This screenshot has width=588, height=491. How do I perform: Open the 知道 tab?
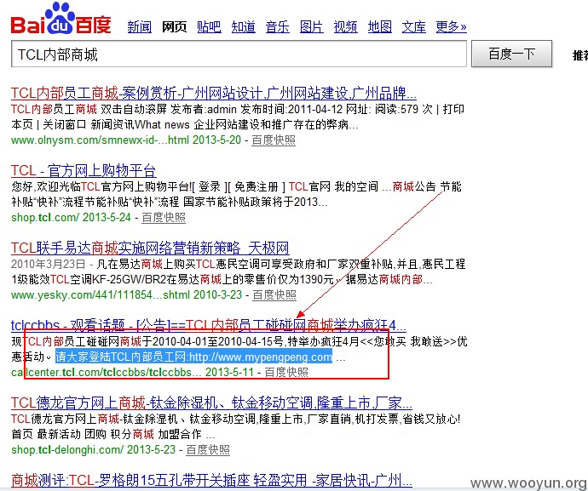pyautogui.click(x=244, y=27)
